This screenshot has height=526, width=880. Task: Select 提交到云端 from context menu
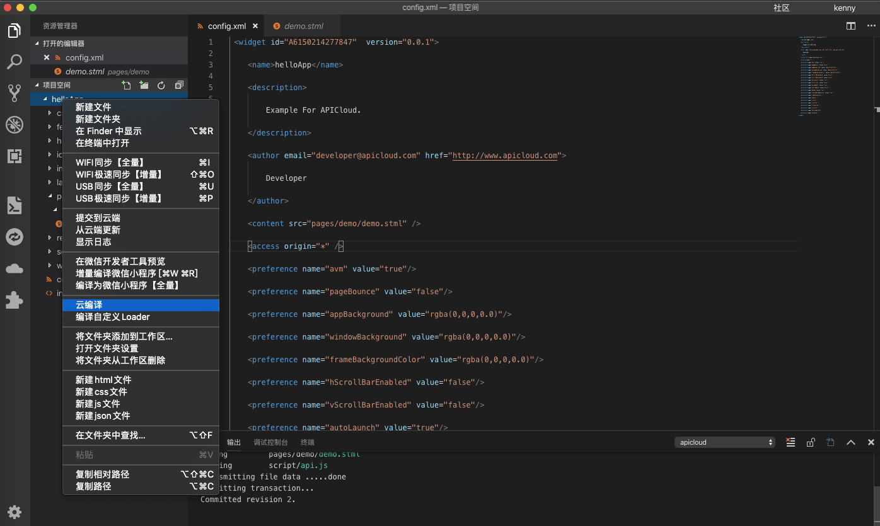click(x=141, y=218)
